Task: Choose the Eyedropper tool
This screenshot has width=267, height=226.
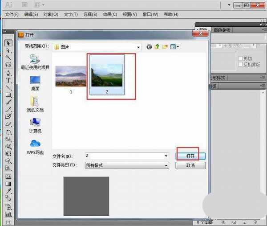Action: 8,191
